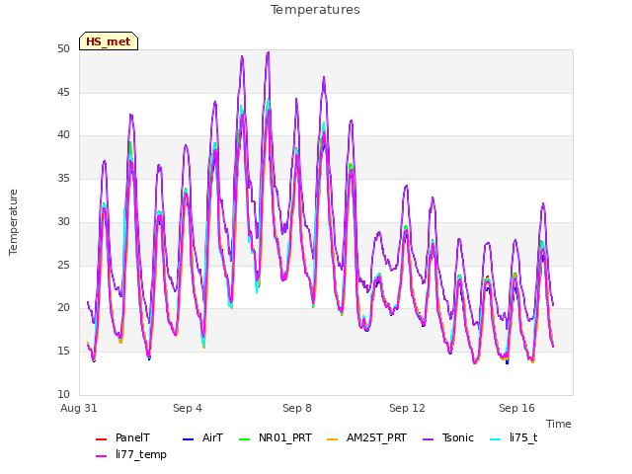Click the 50 y-axis tick label
The width and height of the screenshot is (632, 474).
pos(63,48)
